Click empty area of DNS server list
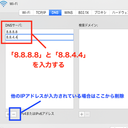Image resolution: width=128 pixels, height=128 pixels. pos(39,75)
